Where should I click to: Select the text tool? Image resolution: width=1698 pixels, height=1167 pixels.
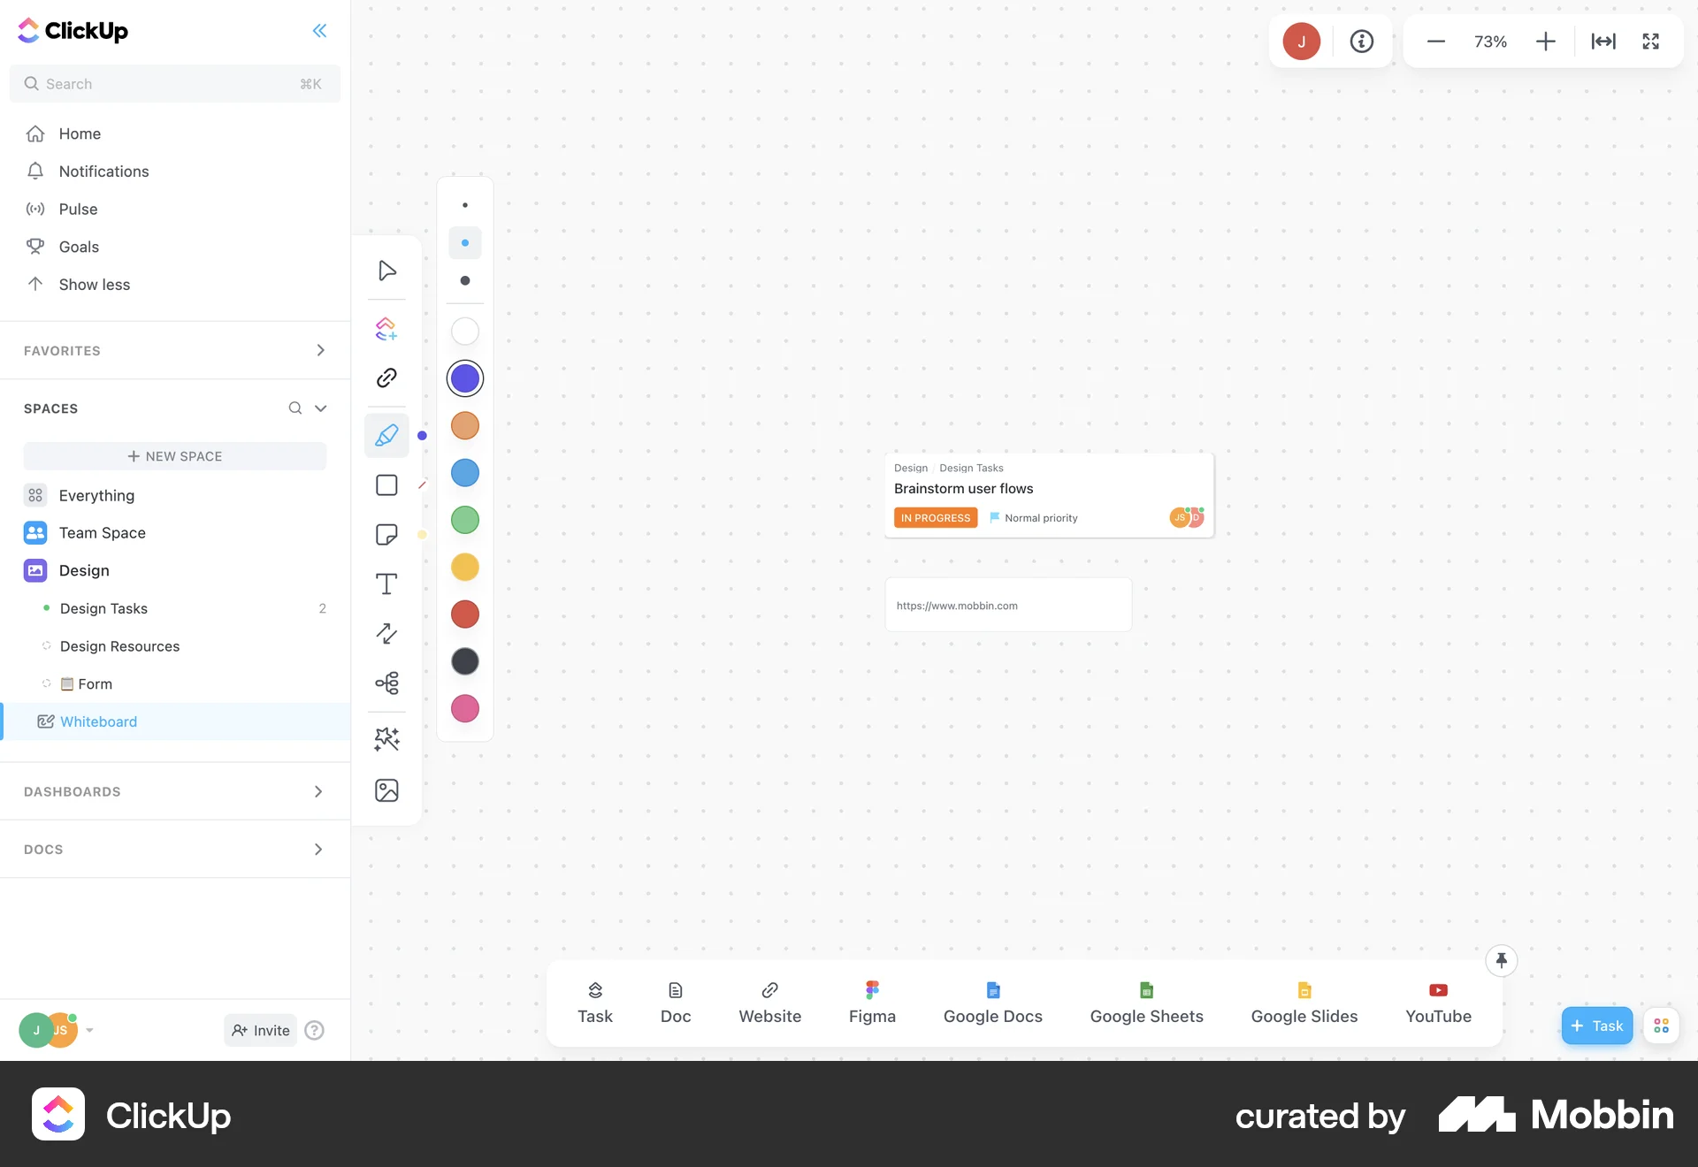point(386,583)
